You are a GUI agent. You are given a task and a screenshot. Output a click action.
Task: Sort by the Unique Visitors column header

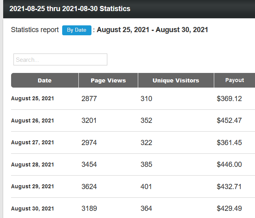coord(176,80)
